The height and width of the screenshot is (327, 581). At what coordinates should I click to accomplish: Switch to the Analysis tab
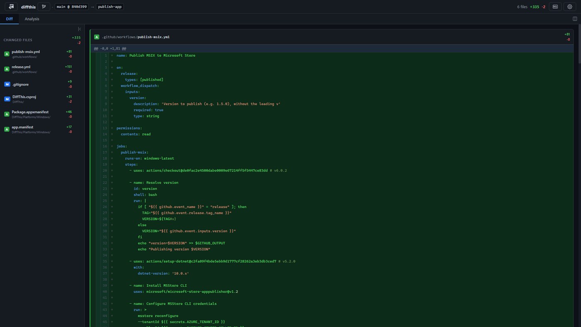pos(32,19)
